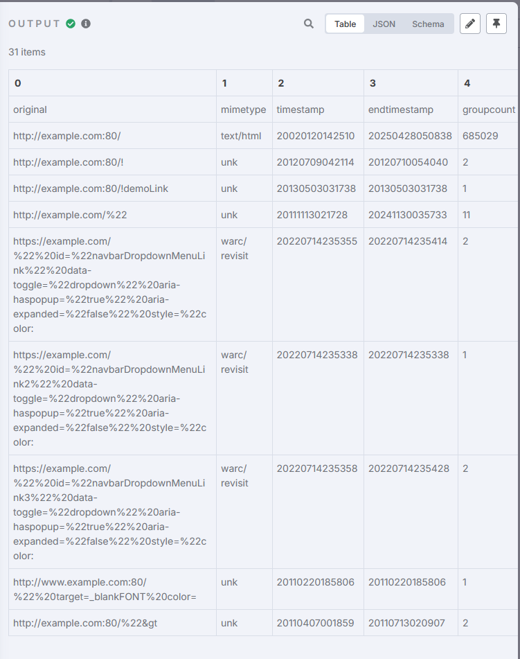Click the search magnifier icon
The image size is (520, 659).
pos(309,24)
